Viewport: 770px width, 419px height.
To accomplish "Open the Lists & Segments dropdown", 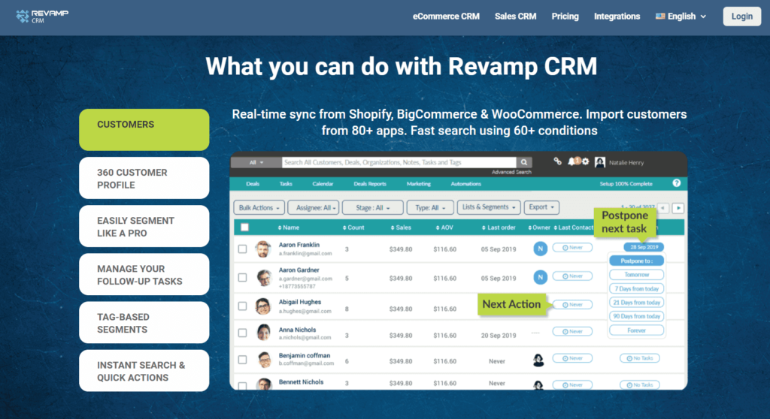I will click(x=489, y=207).
